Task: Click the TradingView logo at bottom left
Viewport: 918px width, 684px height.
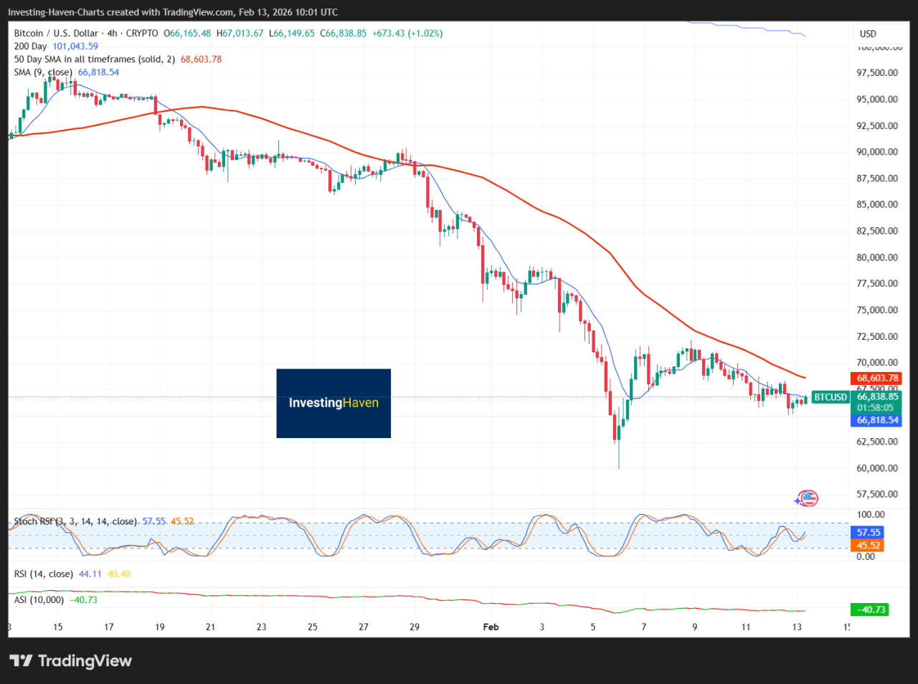Action: [x=70, y=660]
